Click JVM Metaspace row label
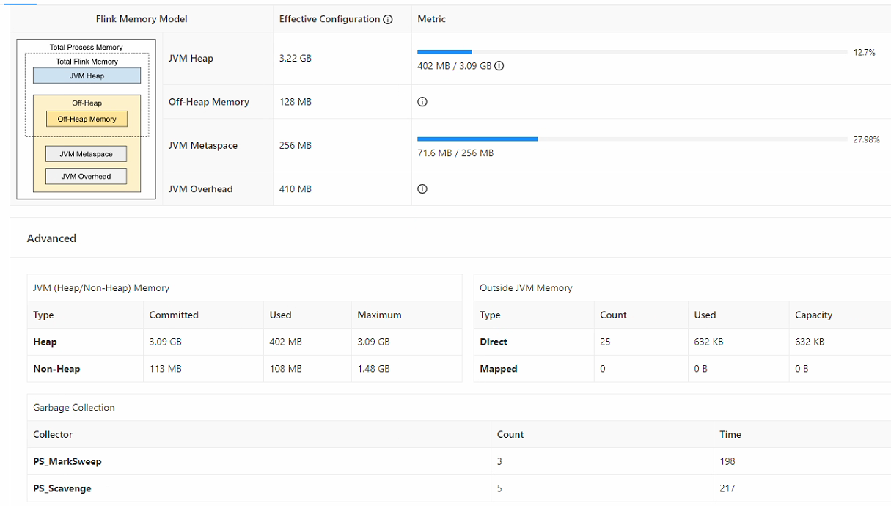 203,145
